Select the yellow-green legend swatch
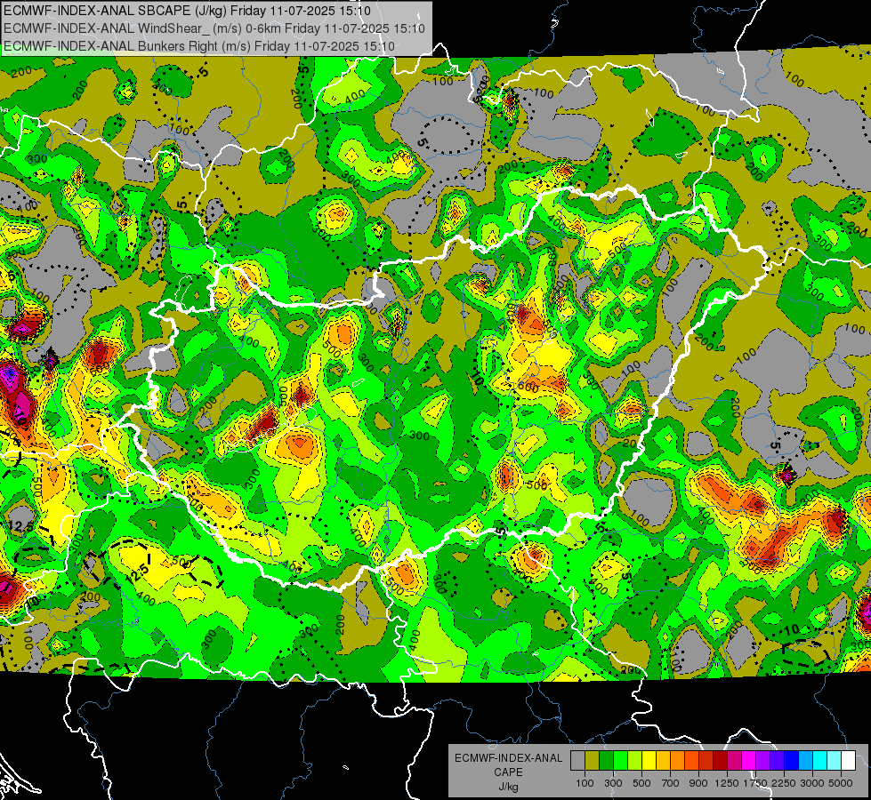This screenshot has width=871, height=800. coord(634,760)
